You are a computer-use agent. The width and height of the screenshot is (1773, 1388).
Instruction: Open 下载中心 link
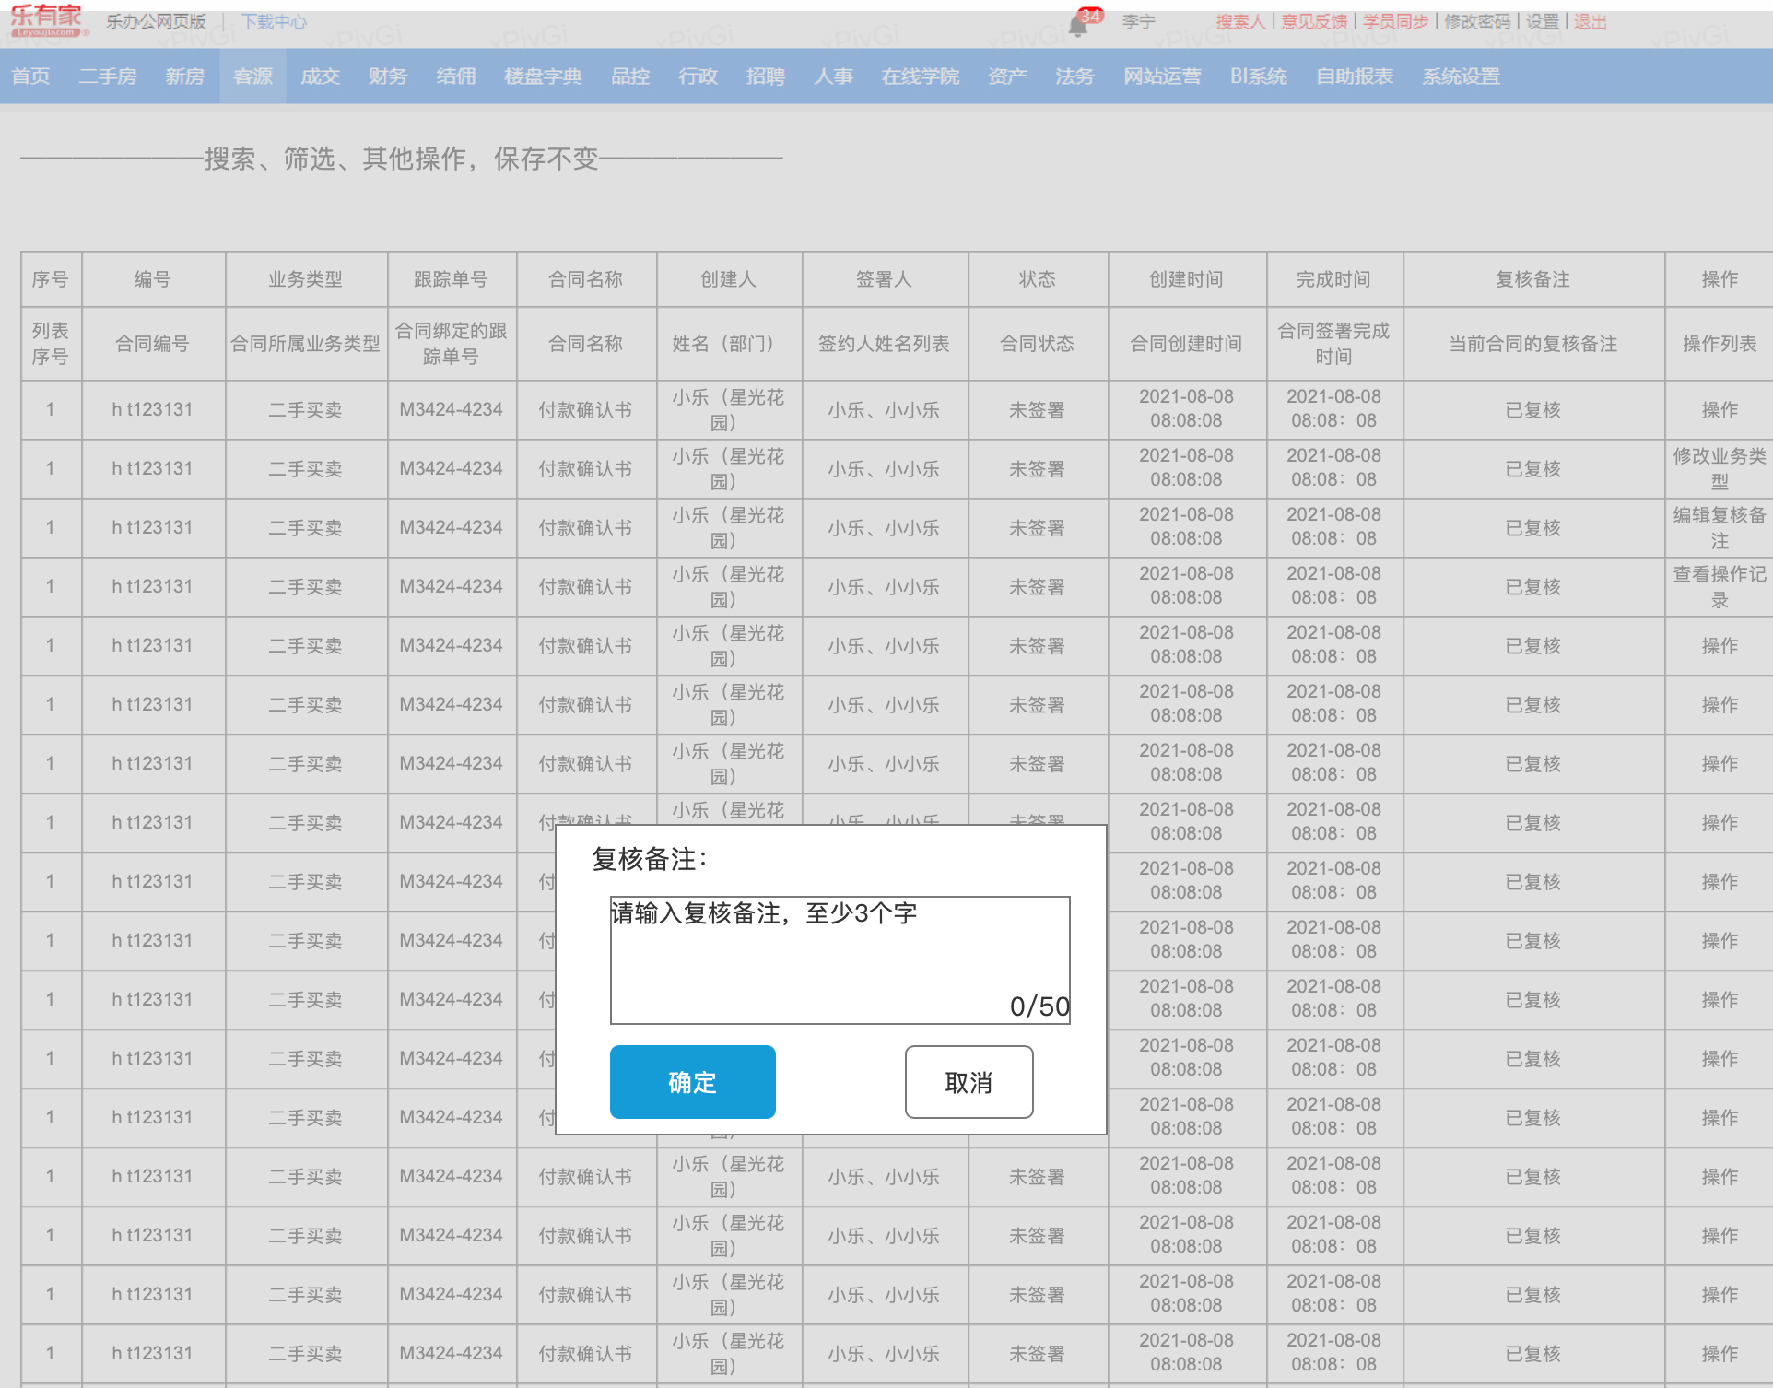click(274, 21)
